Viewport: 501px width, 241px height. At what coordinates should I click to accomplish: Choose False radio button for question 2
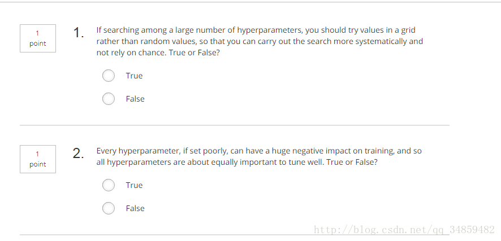pos(109,208)
